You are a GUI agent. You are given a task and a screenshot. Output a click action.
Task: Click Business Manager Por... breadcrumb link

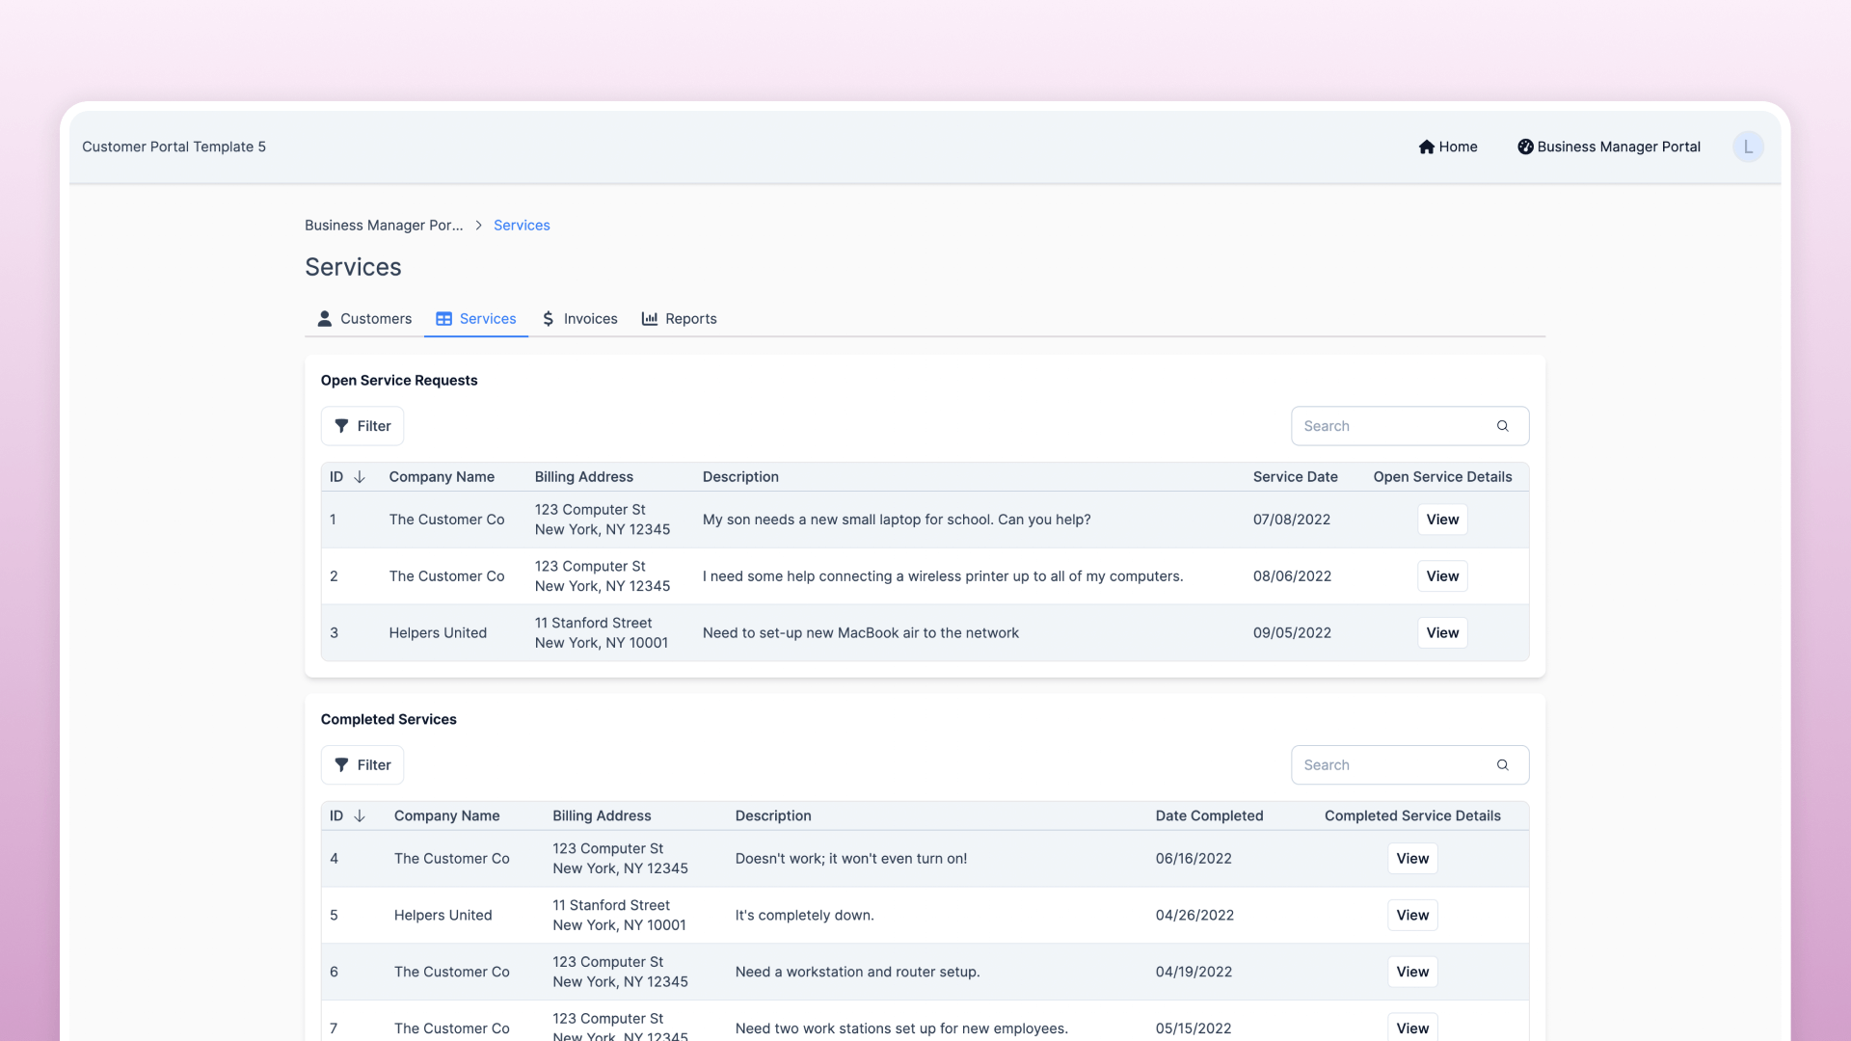(x=384, y=226)
